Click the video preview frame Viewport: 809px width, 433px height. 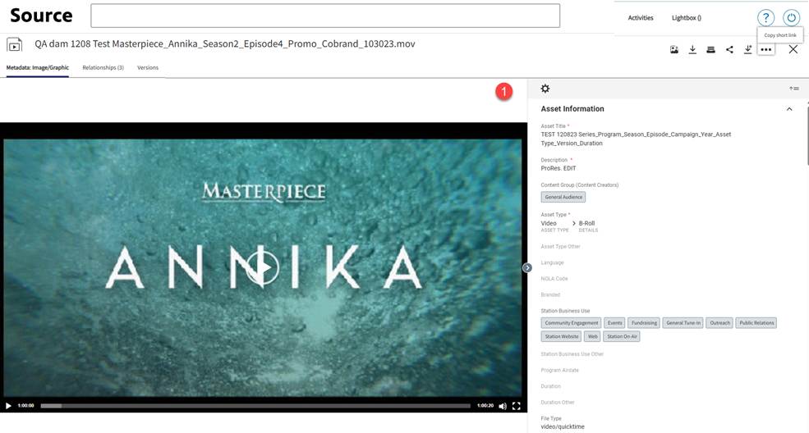[x=263, y=267]
